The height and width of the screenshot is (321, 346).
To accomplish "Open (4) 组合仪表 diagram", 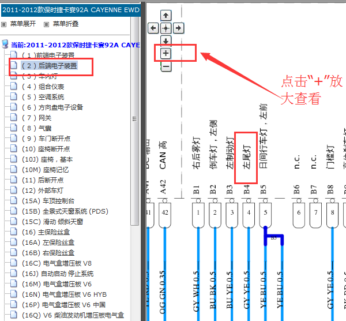I will [x=43, y=87].
